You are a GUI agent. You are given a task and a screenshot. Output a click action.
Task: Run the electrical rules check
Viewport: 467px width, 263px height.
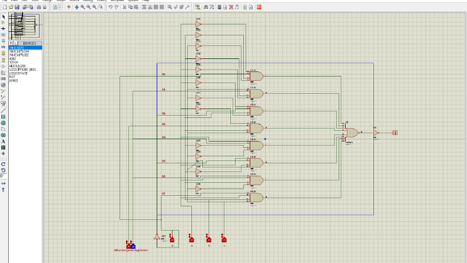click(251, 7)
